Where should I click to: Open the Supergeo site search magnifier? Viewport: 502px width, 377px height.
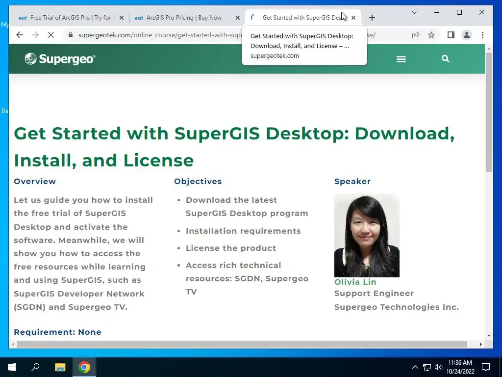tap(445, 59)
